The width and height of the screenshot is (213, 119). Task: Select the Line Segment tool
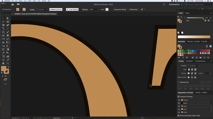(x=8, y=29)
